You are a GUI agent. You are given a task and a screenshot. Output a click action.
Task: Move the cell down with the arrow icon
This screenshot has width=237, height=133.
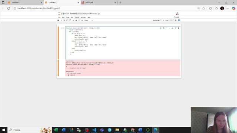pyautogui.click(x=169, y=28)
